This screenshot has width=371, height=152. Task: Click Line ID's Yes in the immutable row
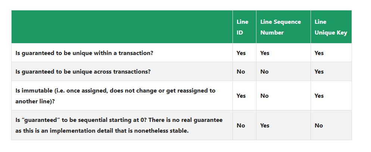click(241, 96)
